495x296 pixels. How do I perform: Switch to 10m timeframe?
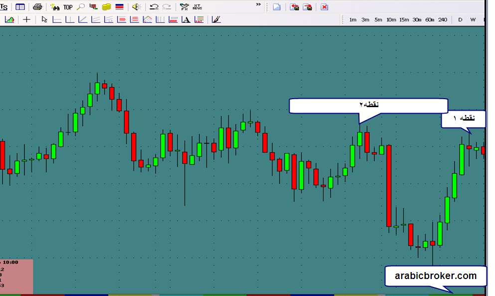tap(391, 19)
